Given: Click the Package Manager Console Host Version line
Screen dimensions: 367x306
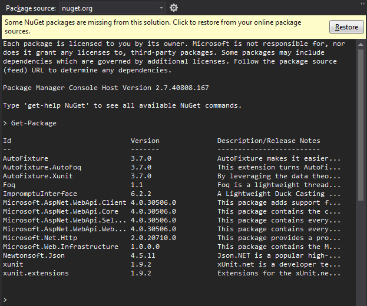Looking at the screenshot, I should 106,88.
